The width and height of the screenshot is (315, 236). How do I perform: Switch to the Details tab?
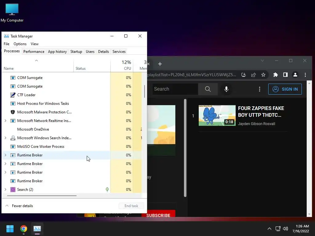(x=103, y=52)
